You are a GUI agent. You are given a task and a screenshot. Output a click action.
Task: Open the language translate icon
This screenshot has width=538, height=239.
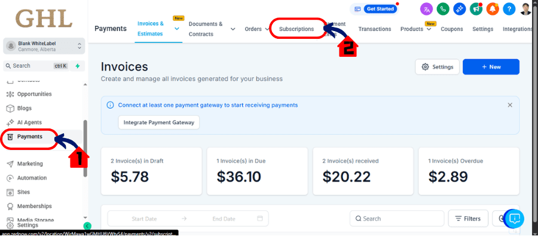click(x=426, y=9)
